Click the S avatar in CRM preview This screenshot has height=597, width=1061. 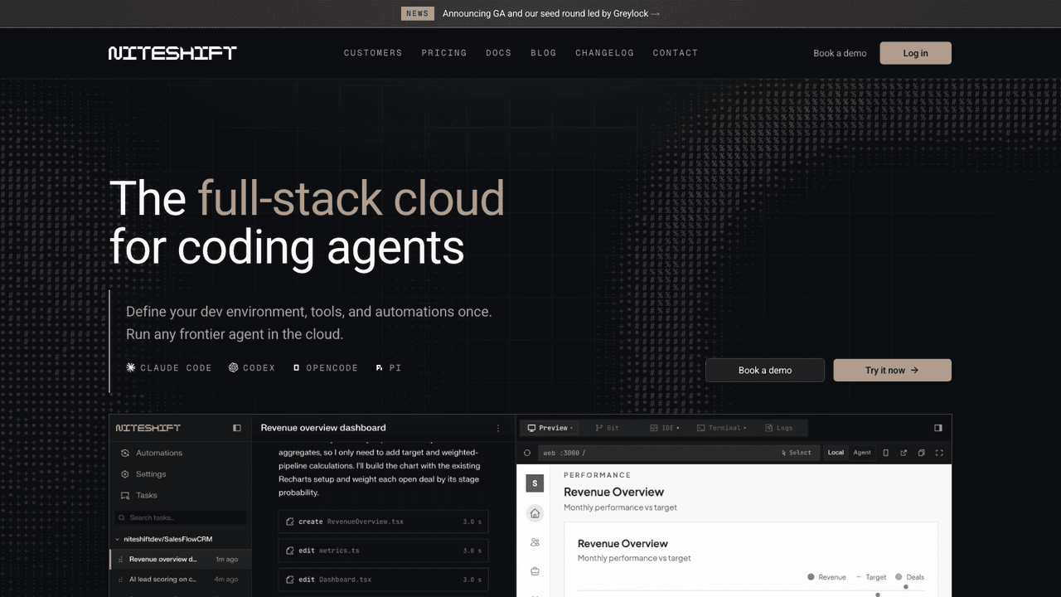pos(535,483)
